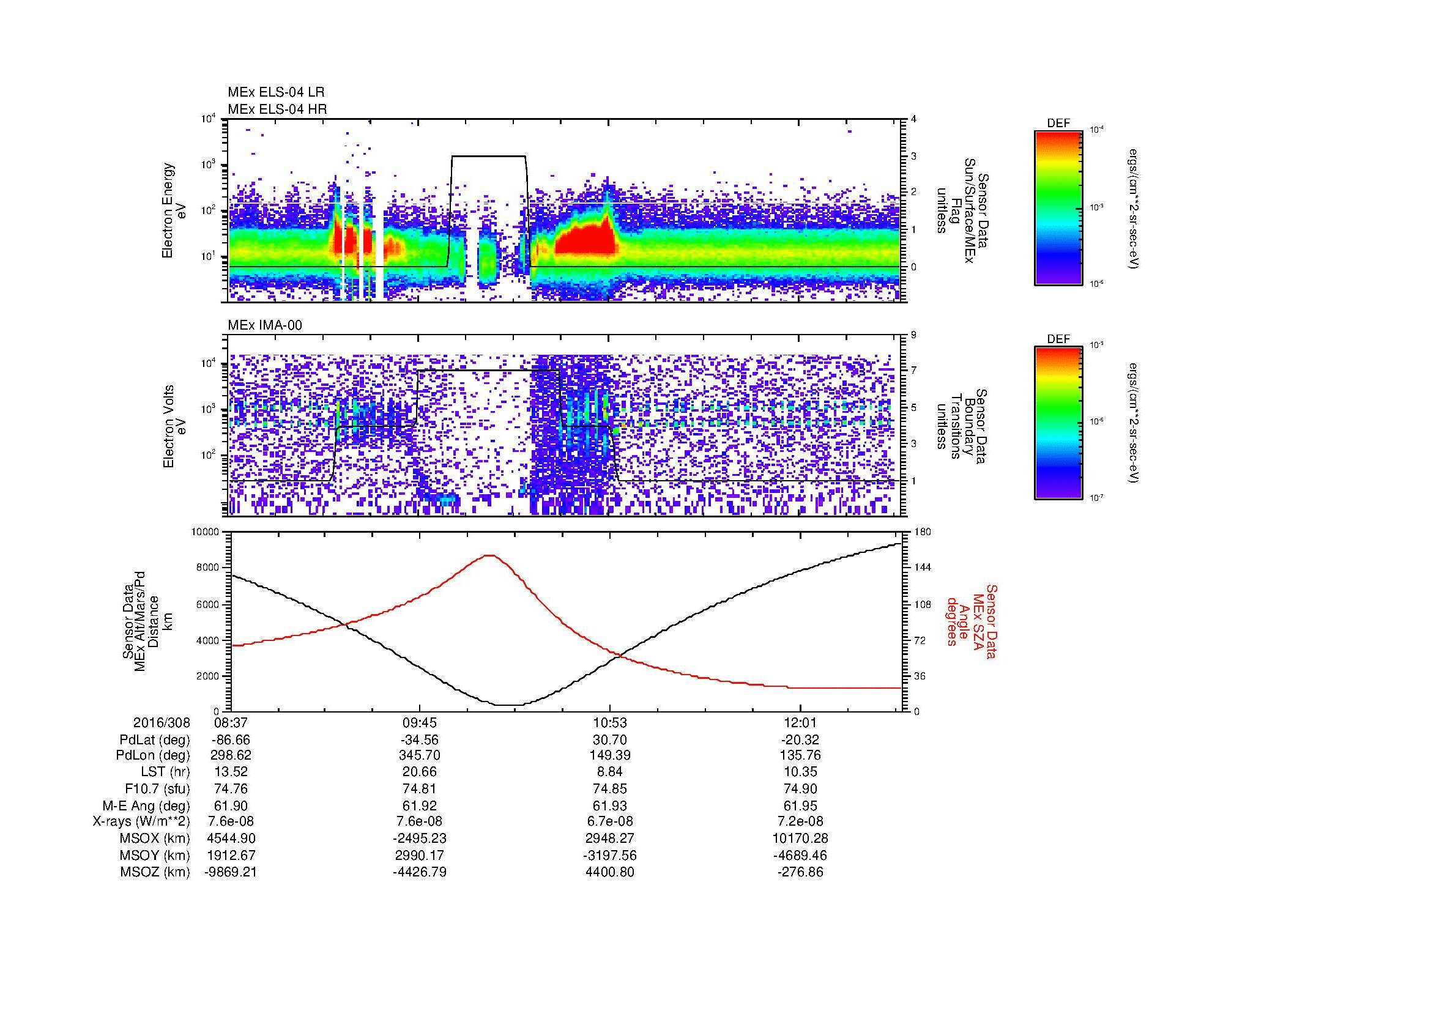Click the M-E Ang value '61.90'
Screen dimensions: 1431x1011
point(231,805)
